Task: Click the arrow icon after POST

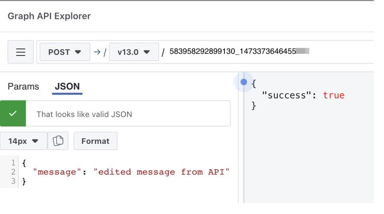Action: click(97, 52)
